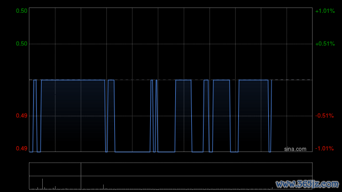Viewport: 342px width, 192px height.
Task: Select the low starting segment of the price line
Action: 31,151
